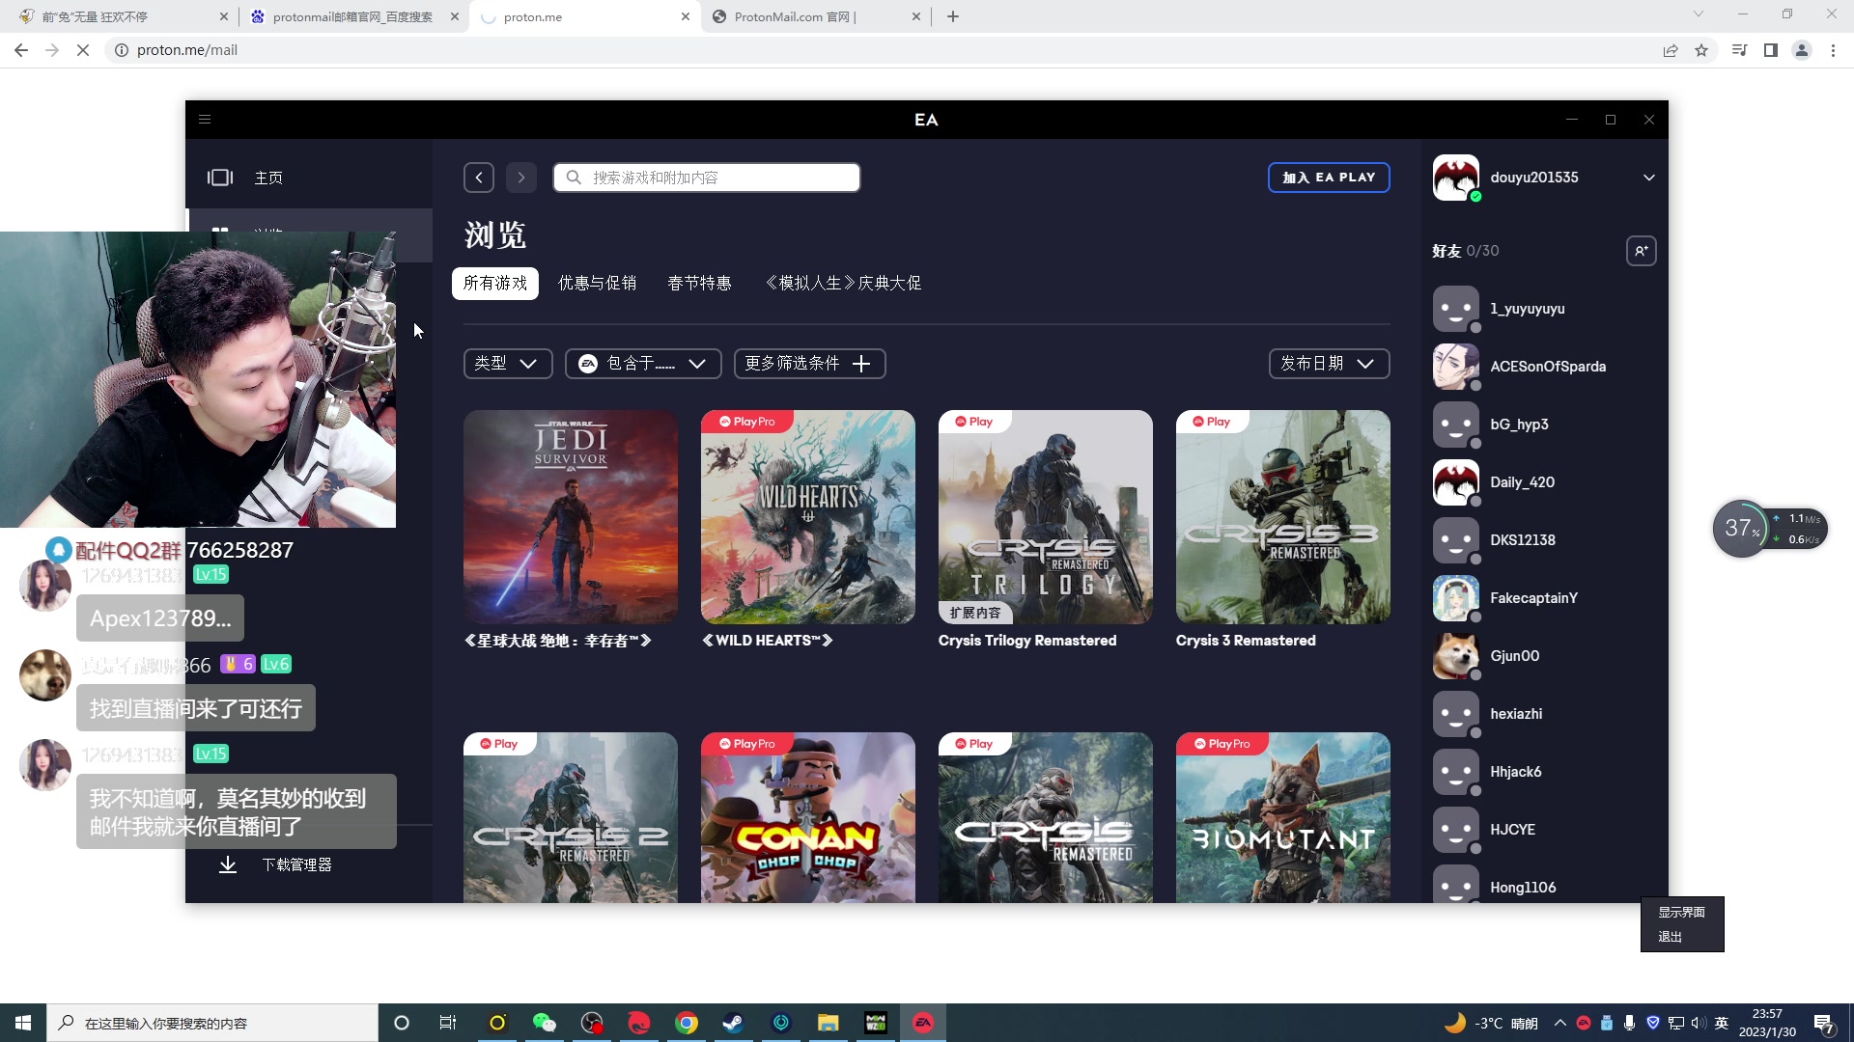Open the Chrome three-dot menu

(x=1833, y=50)
